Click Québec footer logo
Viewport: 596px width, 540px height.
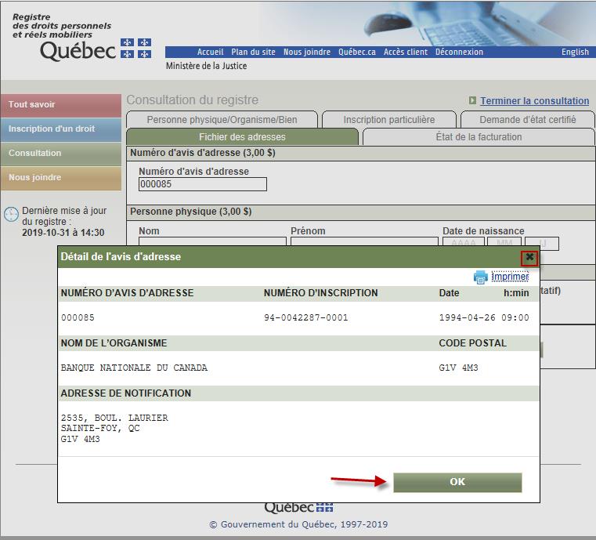click(298, 507)
